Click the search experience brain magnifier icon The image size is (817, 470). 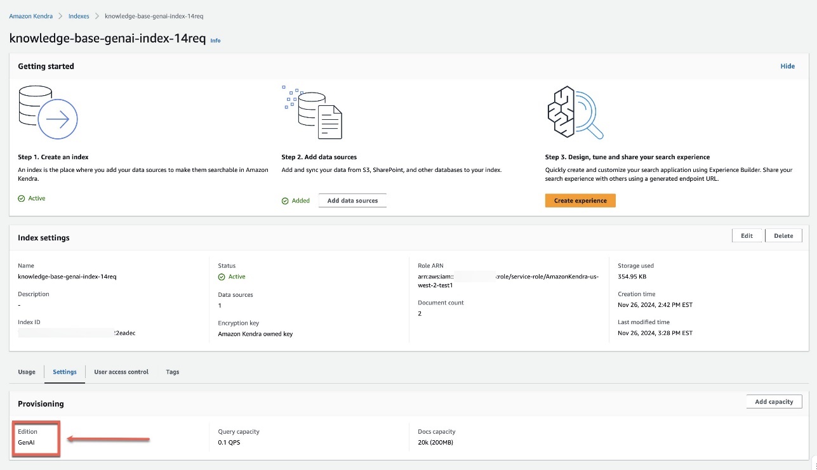tap(575, 112)
